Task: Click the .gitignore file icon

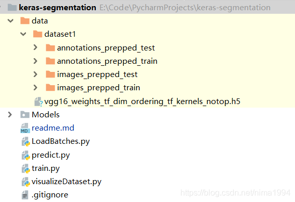Action: click(25, 195)
